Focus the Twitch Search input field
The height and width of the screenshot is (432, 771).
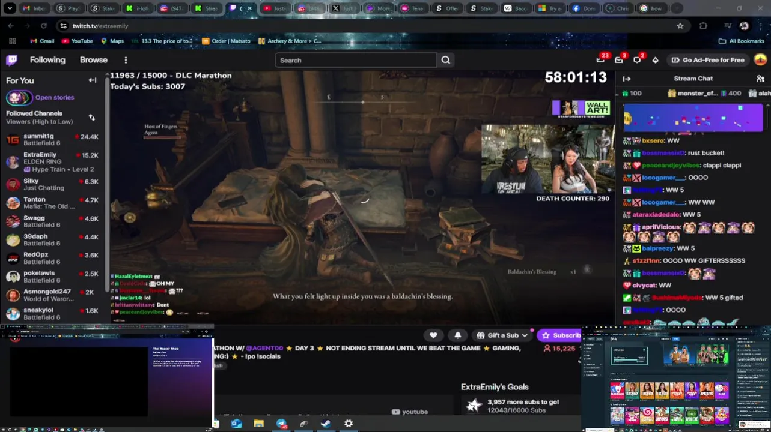[356, 60]
